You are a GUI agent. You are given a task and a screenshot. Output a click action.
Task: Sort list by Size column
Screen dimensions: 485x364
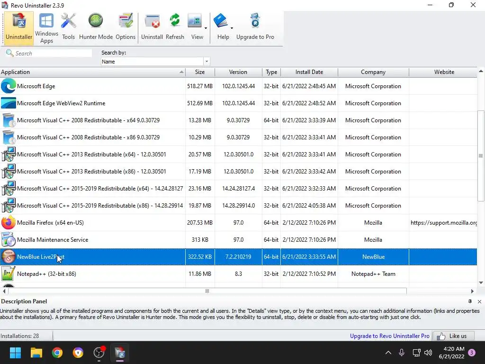pos(200,72)
